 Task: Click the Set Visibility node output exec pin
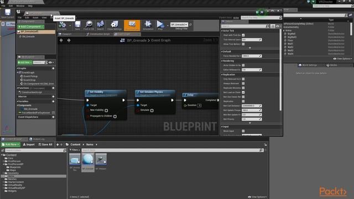tap(123, 100)
